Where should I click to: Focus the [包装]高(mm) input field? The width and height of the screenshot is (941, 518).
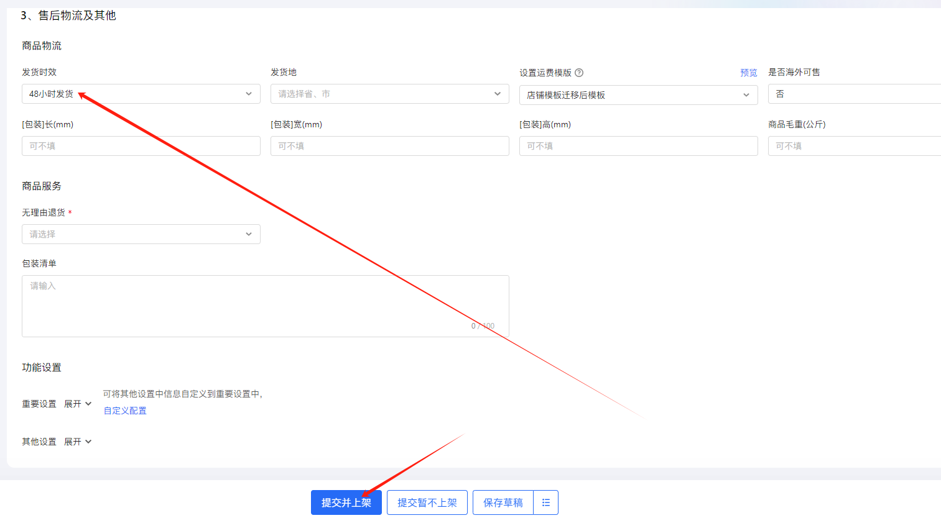click(638, 146)
